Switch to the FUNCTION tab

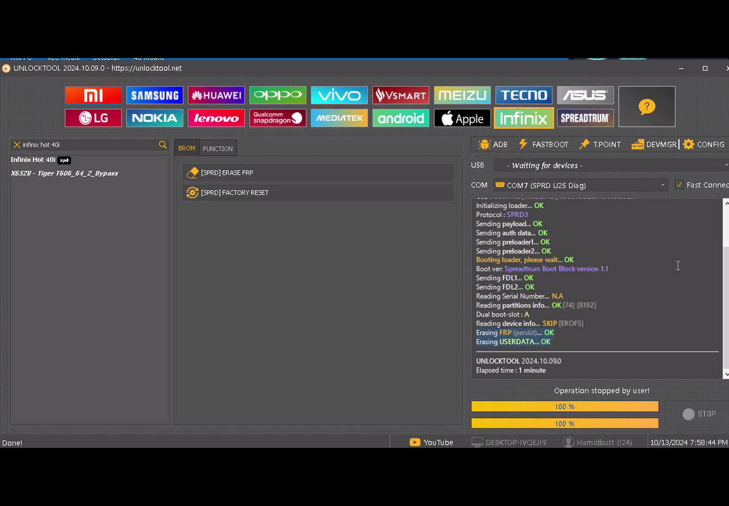point(217,149)
